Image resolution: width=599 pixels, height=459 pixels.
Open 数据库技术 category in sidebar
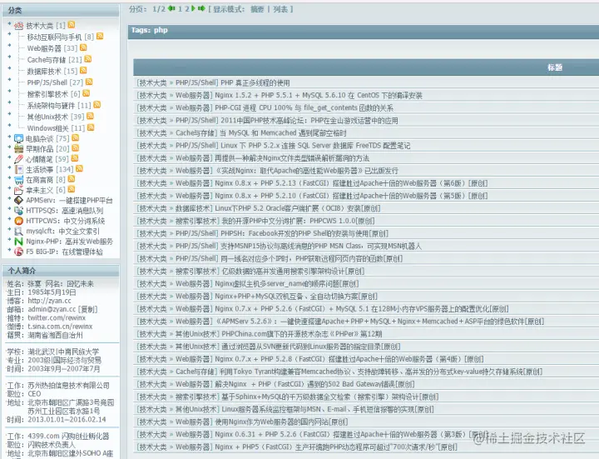tap(44, 72)
